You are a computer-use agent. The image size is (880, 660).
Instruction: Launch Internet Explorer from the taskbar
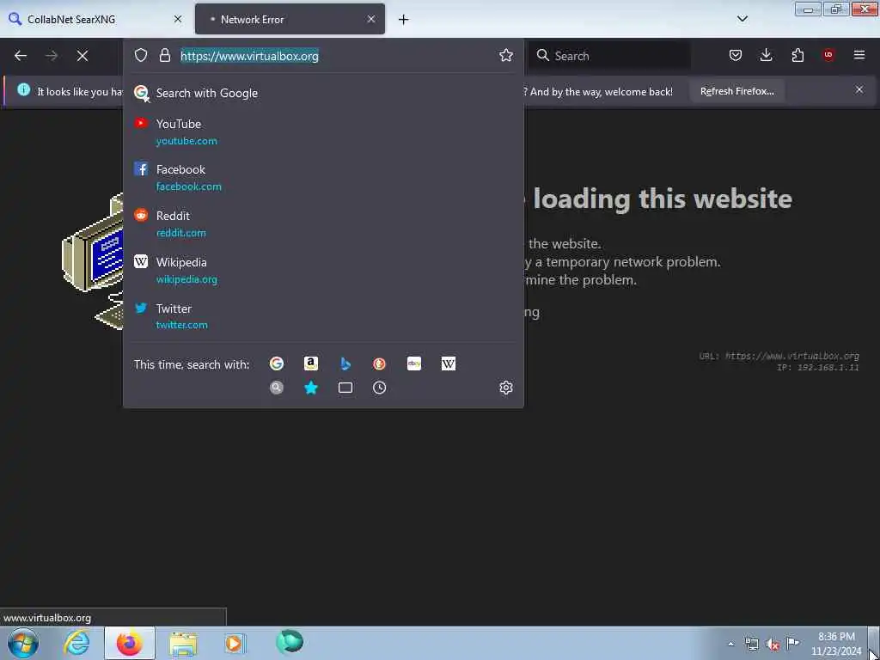coord(76,643)
